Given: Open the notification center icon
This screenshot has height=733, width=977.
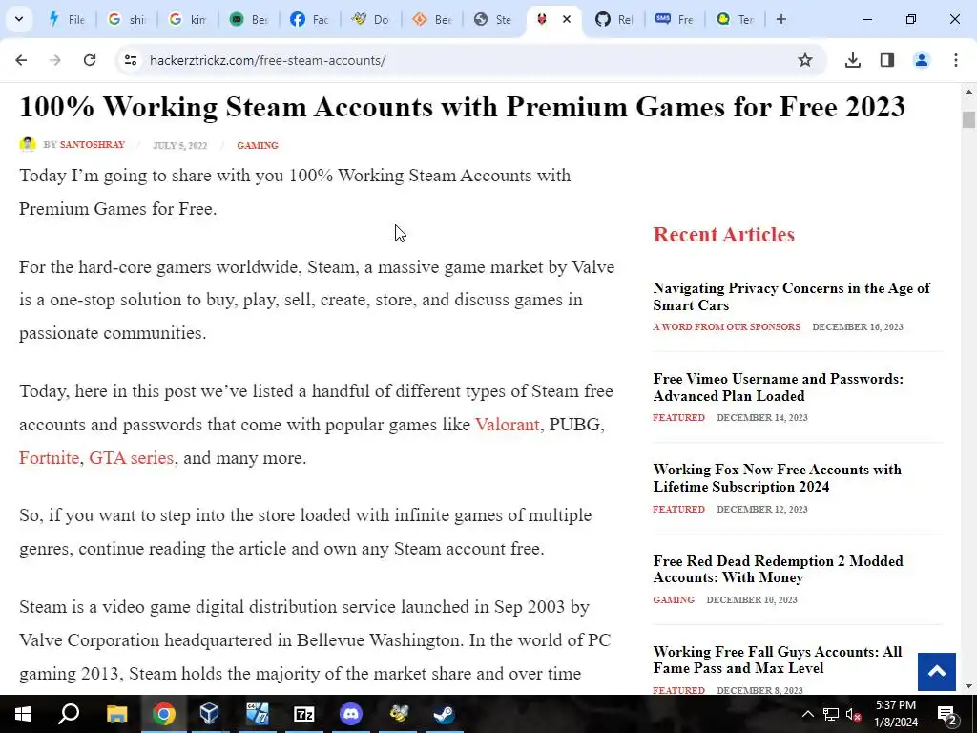Looking at the screenshot, I should (x=947, y=714).
